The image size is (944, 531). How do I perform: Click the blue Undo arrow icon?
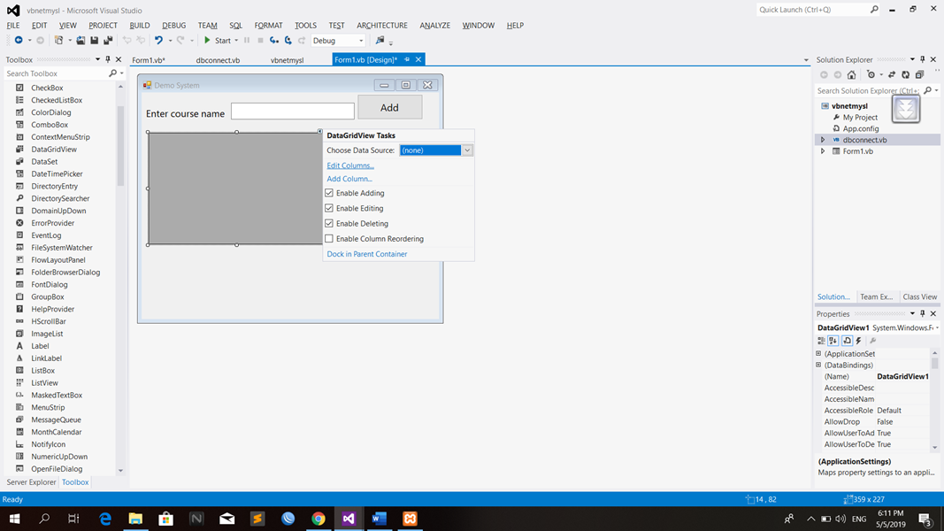tap(158, 41)
